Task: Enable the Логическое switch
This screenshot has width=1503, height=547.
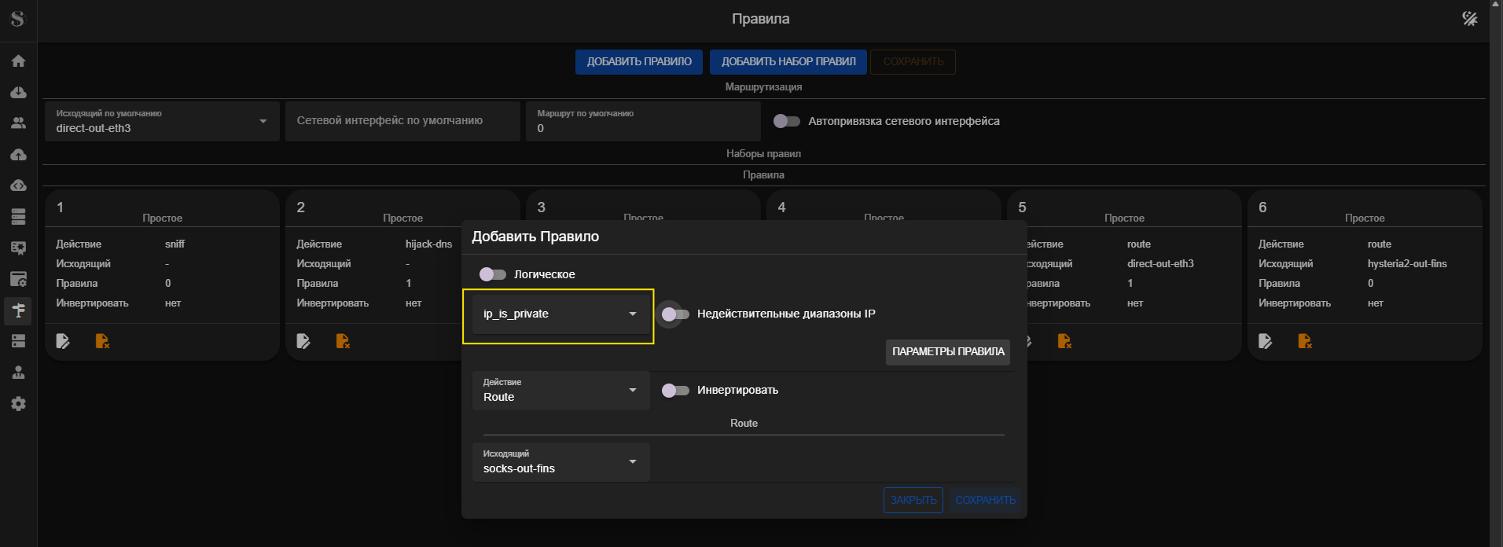Action: pos(493,274)
